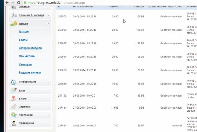Click the browser forward arrow
197x132 pixels.
pos(12,3)
